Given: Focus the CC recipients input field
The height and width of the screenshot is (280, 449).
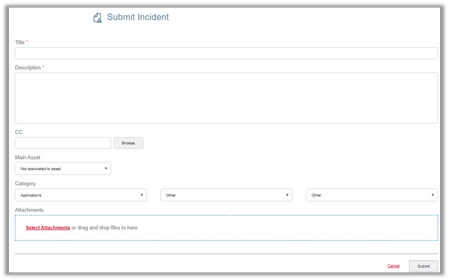Looking at the screenshot, I should click(x=63, y=143).
